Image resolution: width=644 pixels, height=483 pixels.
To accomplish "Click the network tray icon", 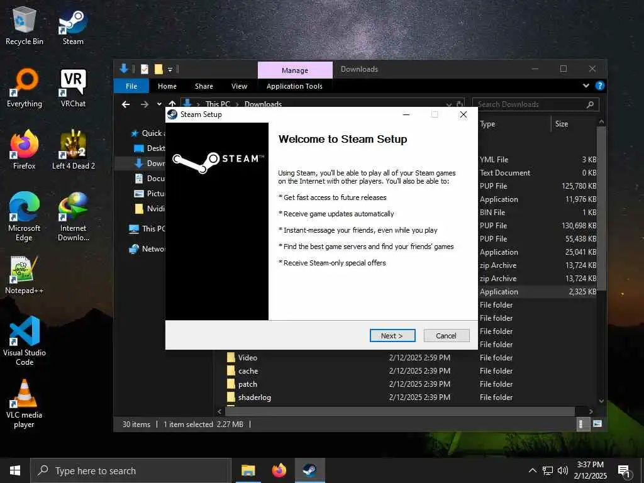I will [548, 470].
